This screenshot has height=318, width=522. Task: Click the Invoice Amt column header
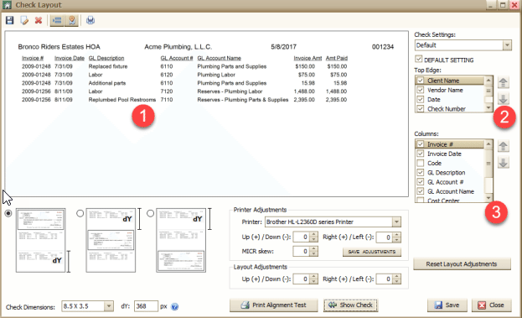(x=308, y=58)
